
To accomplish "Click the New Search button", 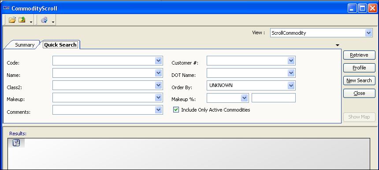I will [x=359, y=80].
